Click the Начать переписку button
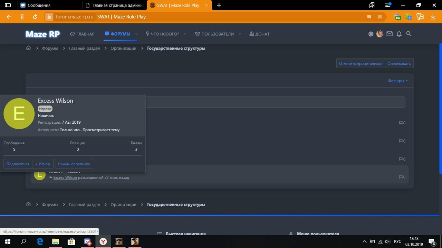This screenshot has width=442, height=248. click(x=74, y=164)
